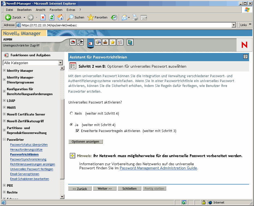The image size is (254, 206).
Task: Select the Ja radio button
Action: tap(71, 125)
